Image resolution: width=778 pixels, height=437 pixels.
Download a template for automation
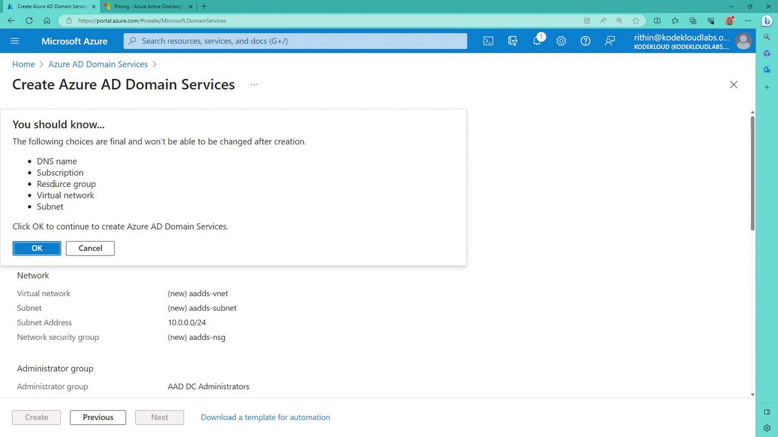(265, 418)
